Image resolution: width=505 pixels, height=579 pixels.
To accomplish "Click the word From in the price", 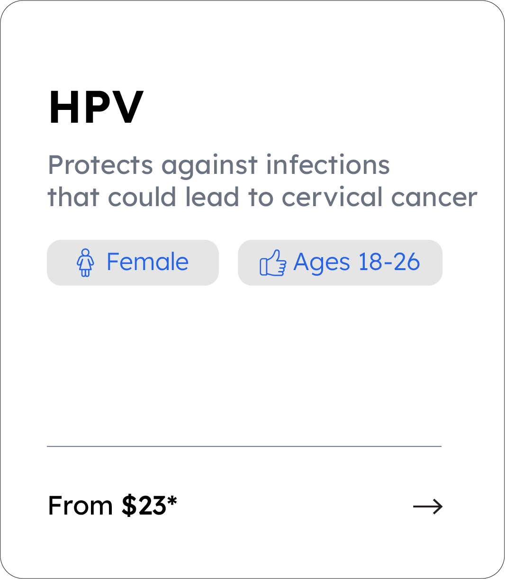I will pyautogui.click(x=80, y=506).
